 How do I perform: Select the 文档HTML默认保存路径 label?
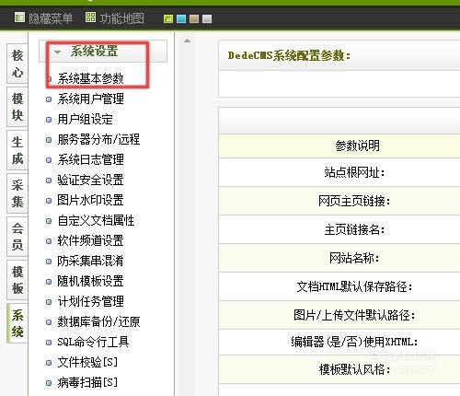(354, 286)
